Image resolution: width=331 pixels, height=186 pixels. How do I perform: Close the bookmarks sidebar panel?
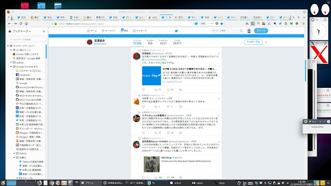click(44, 31)
